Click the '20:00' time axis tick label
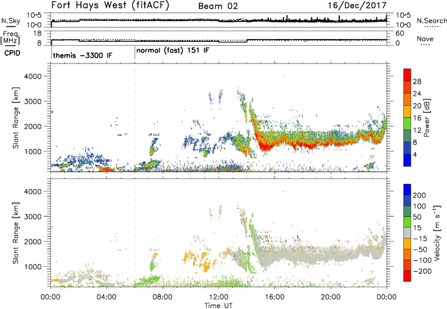The height and width of the screenshot is (309, 447). click(x=331, y=297)
